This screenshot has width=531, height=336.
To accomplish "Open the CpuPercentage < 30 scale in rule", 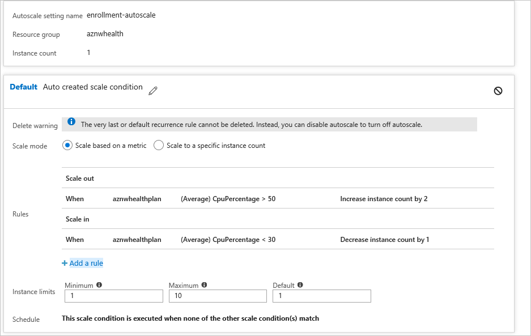I will click(x=278, y=240).
